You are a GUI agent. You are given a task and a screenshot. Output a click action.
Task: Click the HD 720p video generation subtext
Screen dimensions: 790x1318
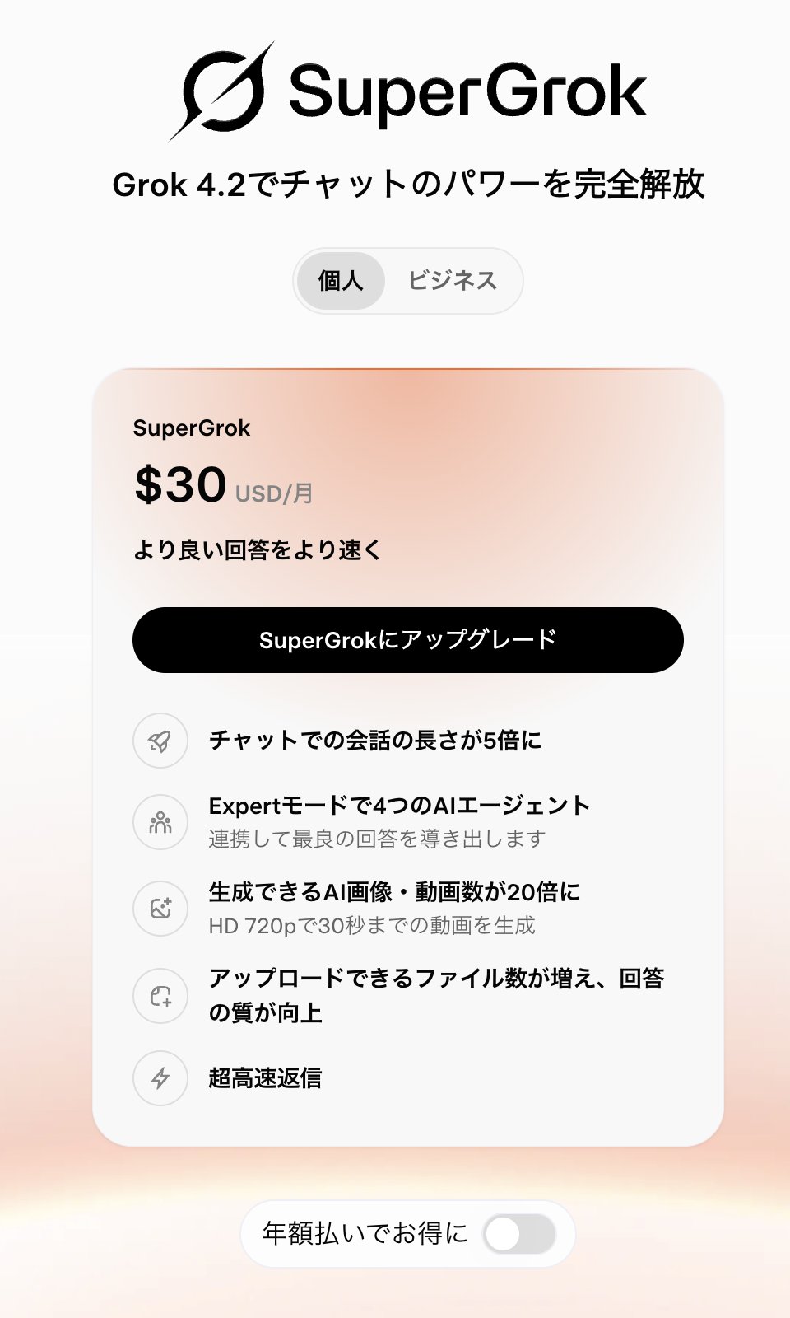click(x=372, y=926)
